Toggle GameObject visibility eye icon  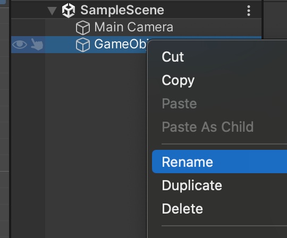pyautogui.click(x=20, y=44)
